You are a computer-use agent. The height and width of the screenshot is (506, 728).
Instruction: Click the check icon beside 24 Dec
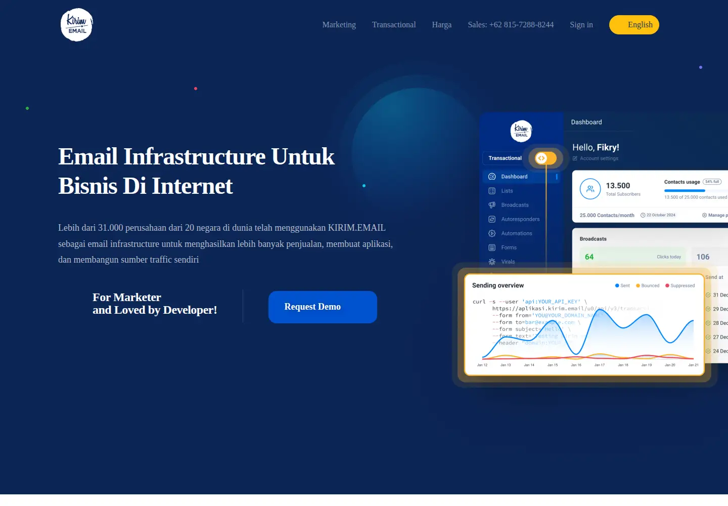(x=708, y=351)
